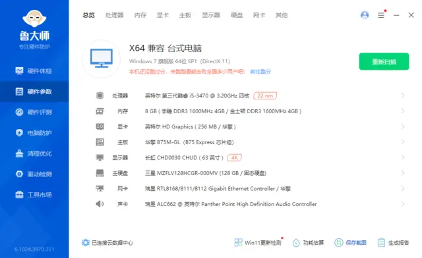Click the i5-3470 processor description
Screen dimensions: 422x258
click(197, 95)
